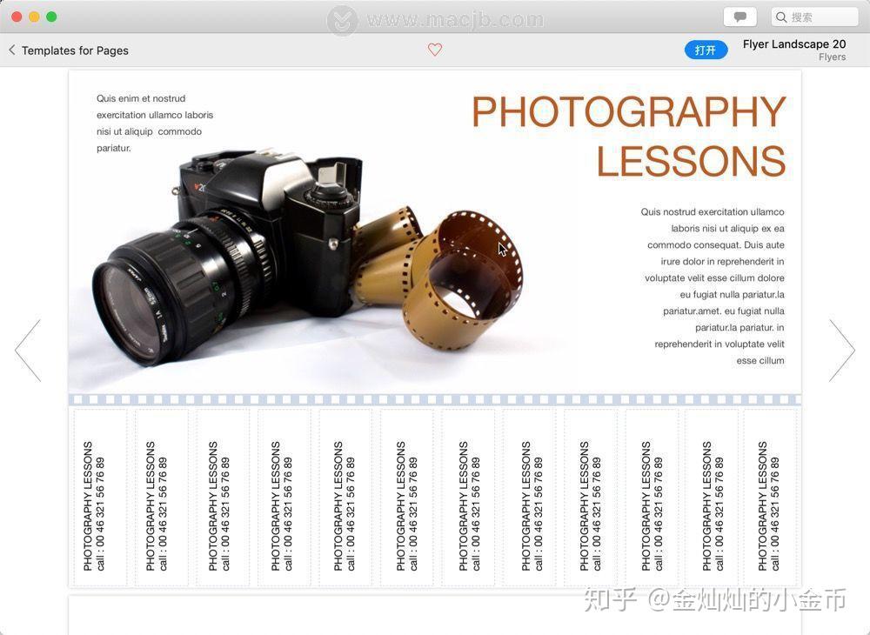Select the right arrow to view next template

click(x=840, y=349)
